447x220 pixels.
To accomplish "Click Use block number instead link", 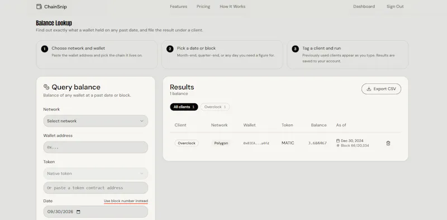I will point(126,201).
